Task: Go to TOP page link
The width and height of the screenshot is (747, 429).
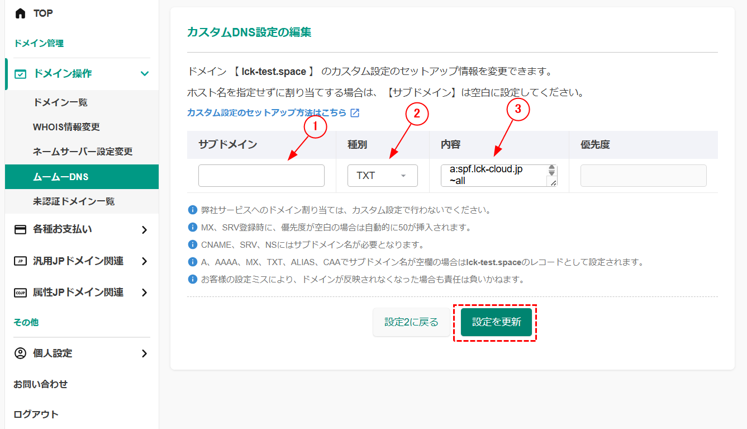Action: click(43, 13)
